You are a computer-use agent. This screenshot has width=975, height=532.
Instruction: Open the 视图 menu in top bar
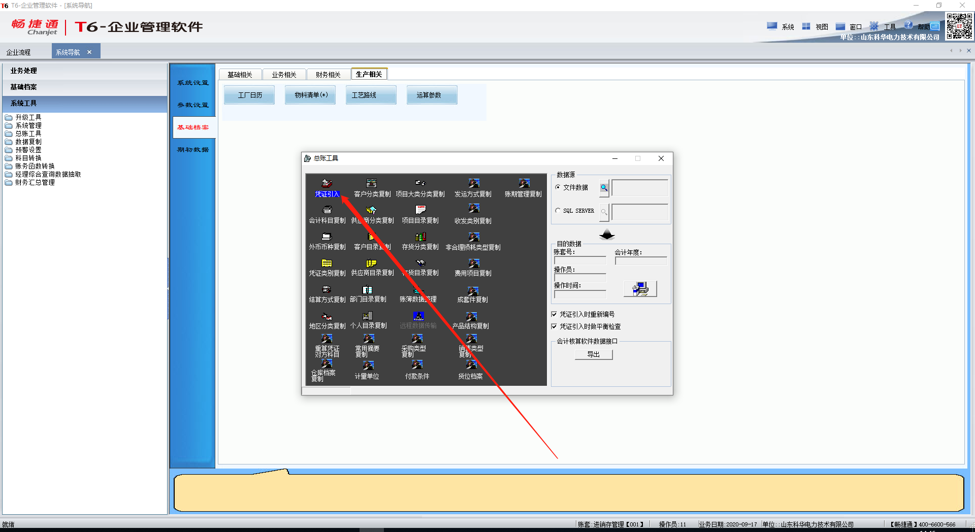[815, 26]
